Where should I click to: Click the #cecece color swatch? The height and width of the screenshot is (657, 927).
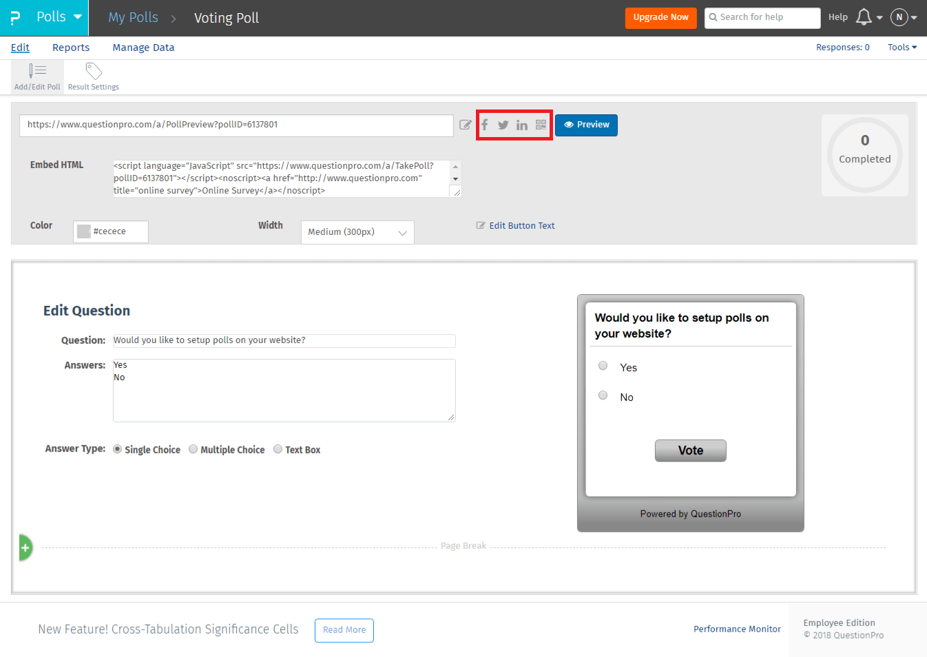(84, 231)
